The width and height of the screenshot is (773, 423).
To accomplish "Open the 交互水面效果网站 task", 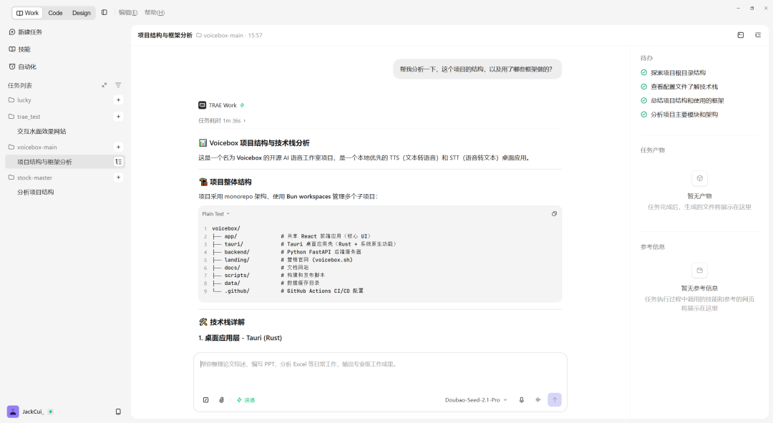I will coord(42,132).
